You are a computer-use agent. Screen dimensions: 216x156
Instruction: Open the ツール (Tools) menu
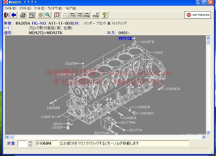[x=39, y=8]
